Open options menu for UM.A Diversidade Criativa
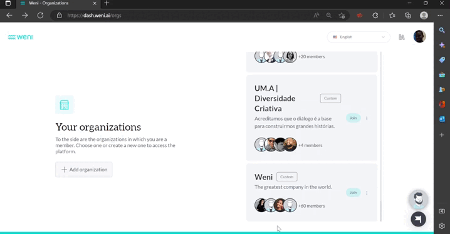 [367, 118]
